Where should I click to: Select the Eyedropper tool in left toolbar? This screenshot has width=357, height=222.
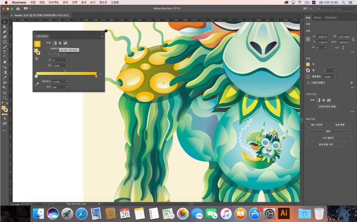pyautogui.click(x=5, y=77)
